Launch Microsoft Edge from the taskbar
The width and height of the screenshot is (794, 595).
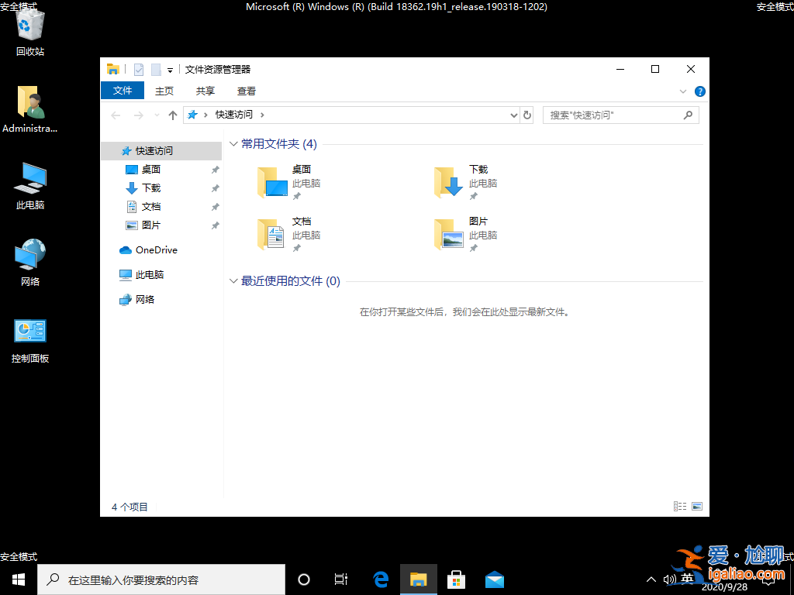coord(380,579)
